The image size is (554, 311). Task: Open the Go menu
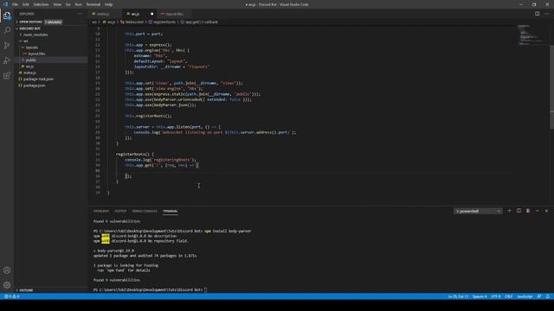click(x=68, y=4)
